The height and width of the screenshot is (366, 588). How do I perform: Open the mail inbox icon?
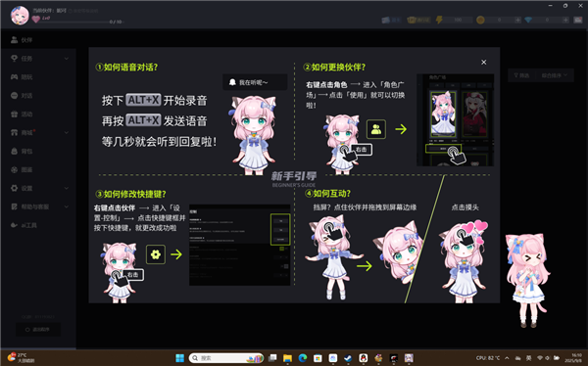[x=578, y=20]
